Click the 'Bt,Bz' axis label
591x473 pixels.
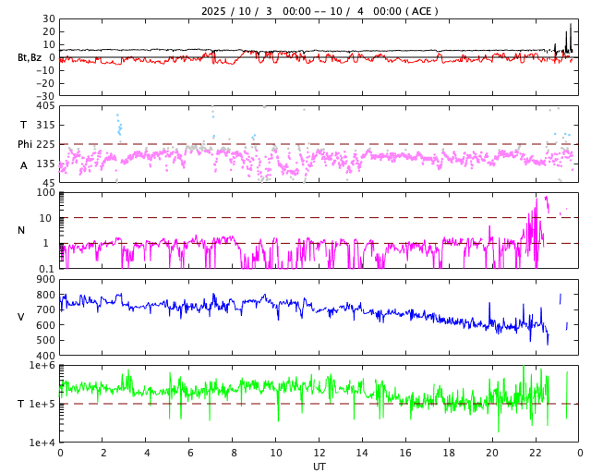[x=30, y=57]
